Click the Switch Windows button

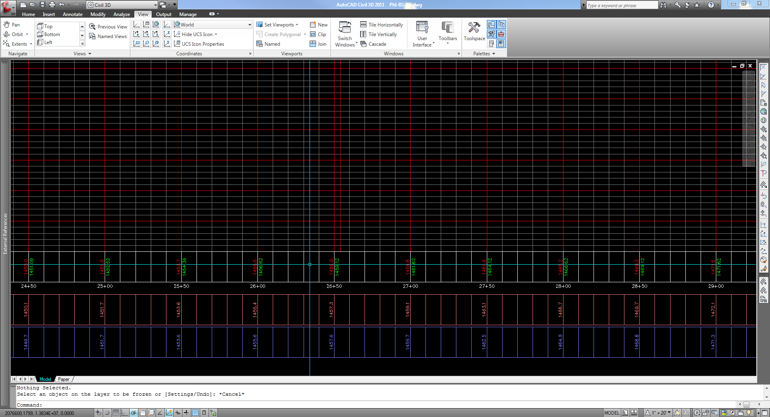pos(345,34)
